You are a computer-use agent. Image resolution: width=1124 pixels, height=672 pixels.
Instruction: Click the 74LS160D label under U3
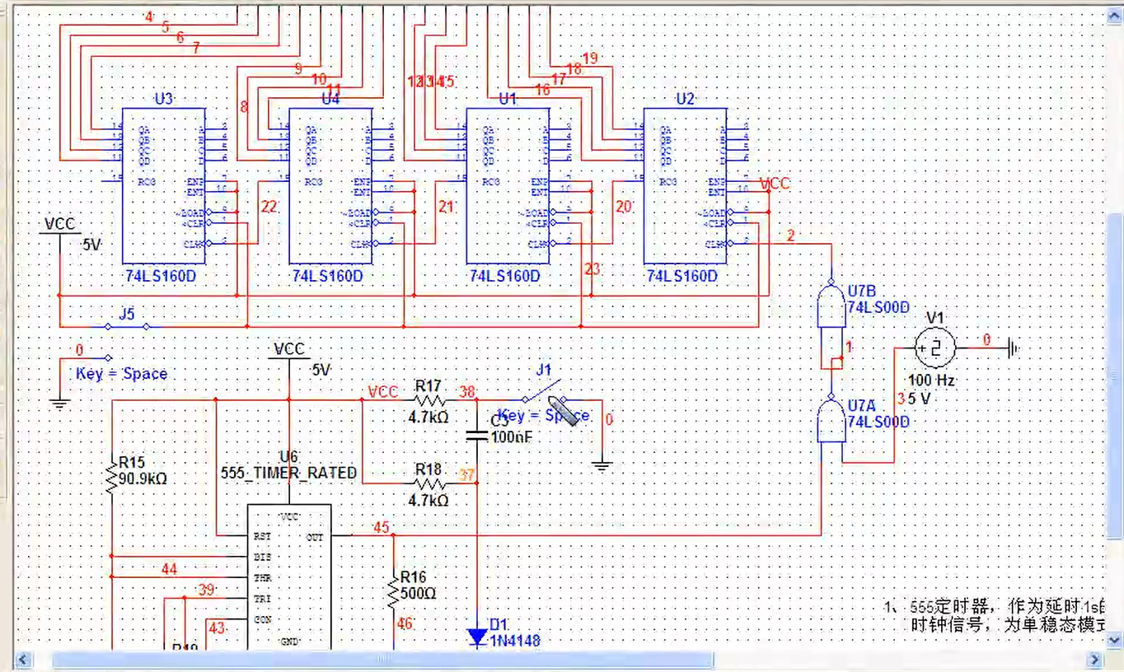[162, 276]
